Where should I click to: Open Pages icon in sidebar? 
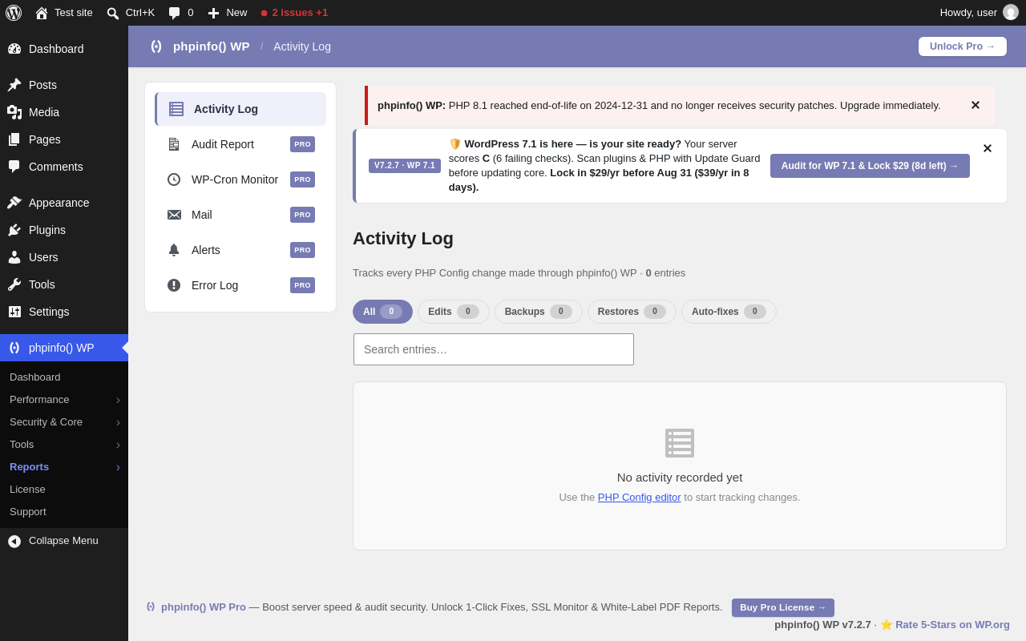click(14, 139)
